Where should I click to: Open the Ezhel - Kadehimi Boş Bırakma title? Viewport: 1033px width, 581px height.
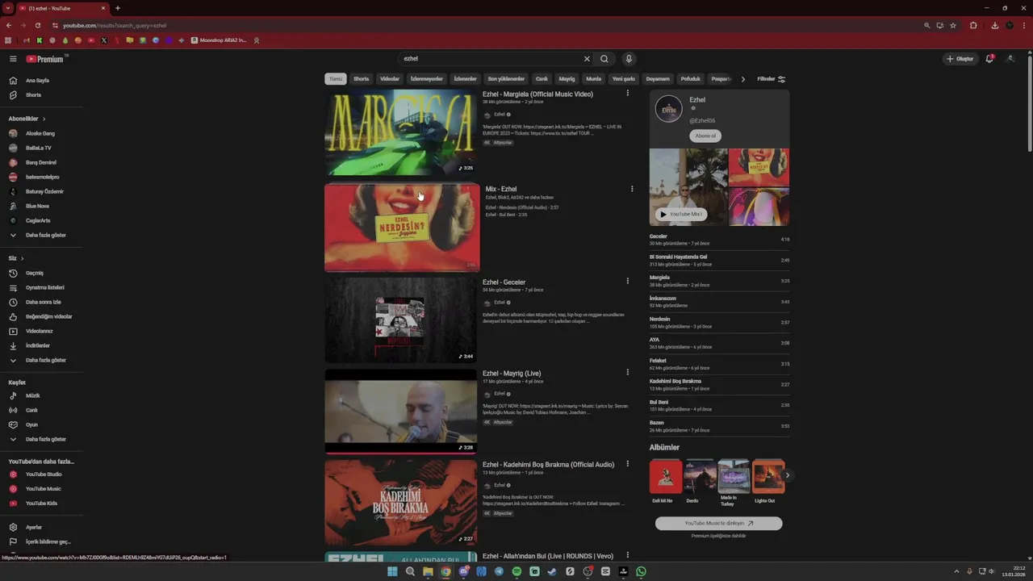tap(549, 465)
